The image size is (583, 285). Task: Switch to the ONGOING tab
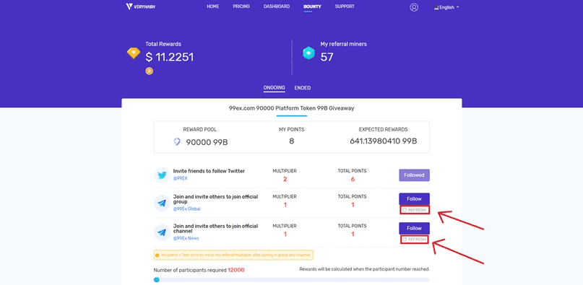coord(274,88)
